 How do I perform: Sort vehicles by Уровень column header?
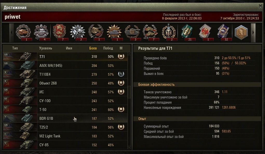(x=45, y=48)
